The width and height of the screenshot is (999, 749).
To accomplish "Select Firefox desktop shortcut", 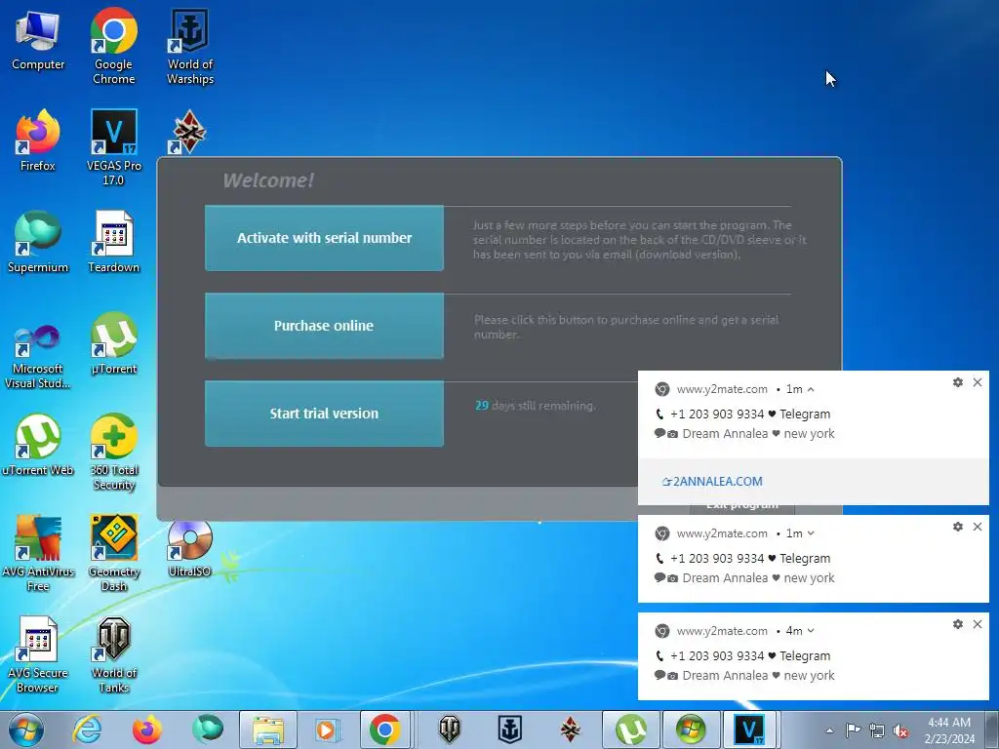I will tap(38, 141).
